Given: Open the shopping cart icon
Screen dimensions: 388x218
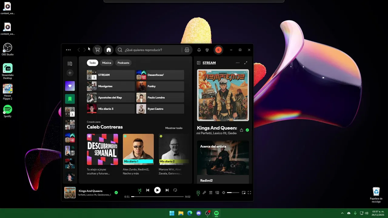Looking at the screenshot, I should pyautogui.click(x=97, y=50).
